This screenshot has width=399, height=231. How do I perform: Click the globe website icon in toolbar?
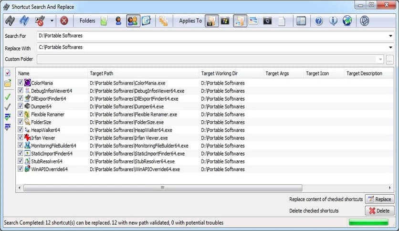tap(347, 21)
